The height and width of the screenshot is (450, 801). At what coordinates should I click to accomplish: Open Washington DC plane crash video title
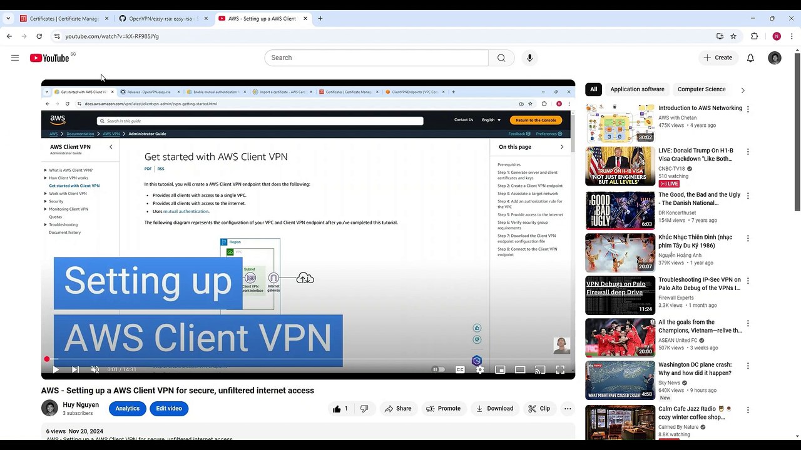[695, 369]
